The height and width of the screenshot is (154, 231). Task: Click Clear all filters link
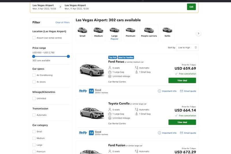click(x=62, y=23)
